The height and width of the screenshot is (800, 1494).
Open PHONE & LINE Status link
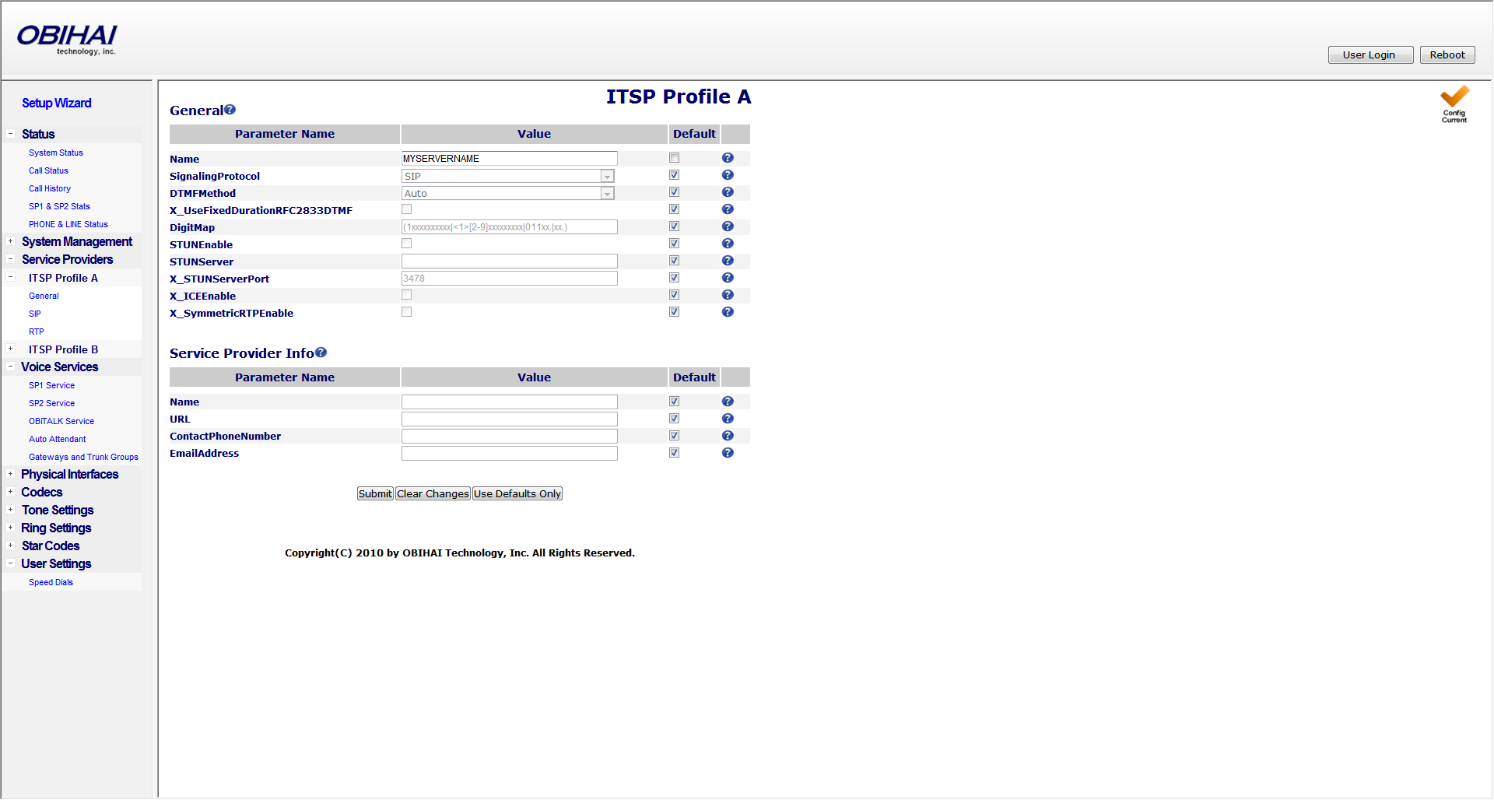pyautogui.click(x=68, y=225)
